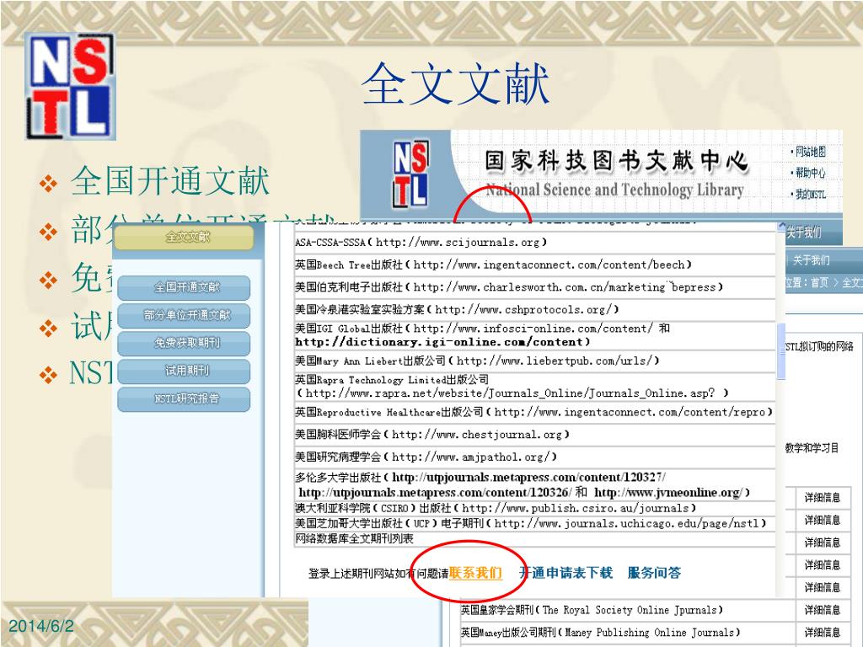Open 服务问答 link
This screenshot has width=863, height=647.
(x=654, y=573)
